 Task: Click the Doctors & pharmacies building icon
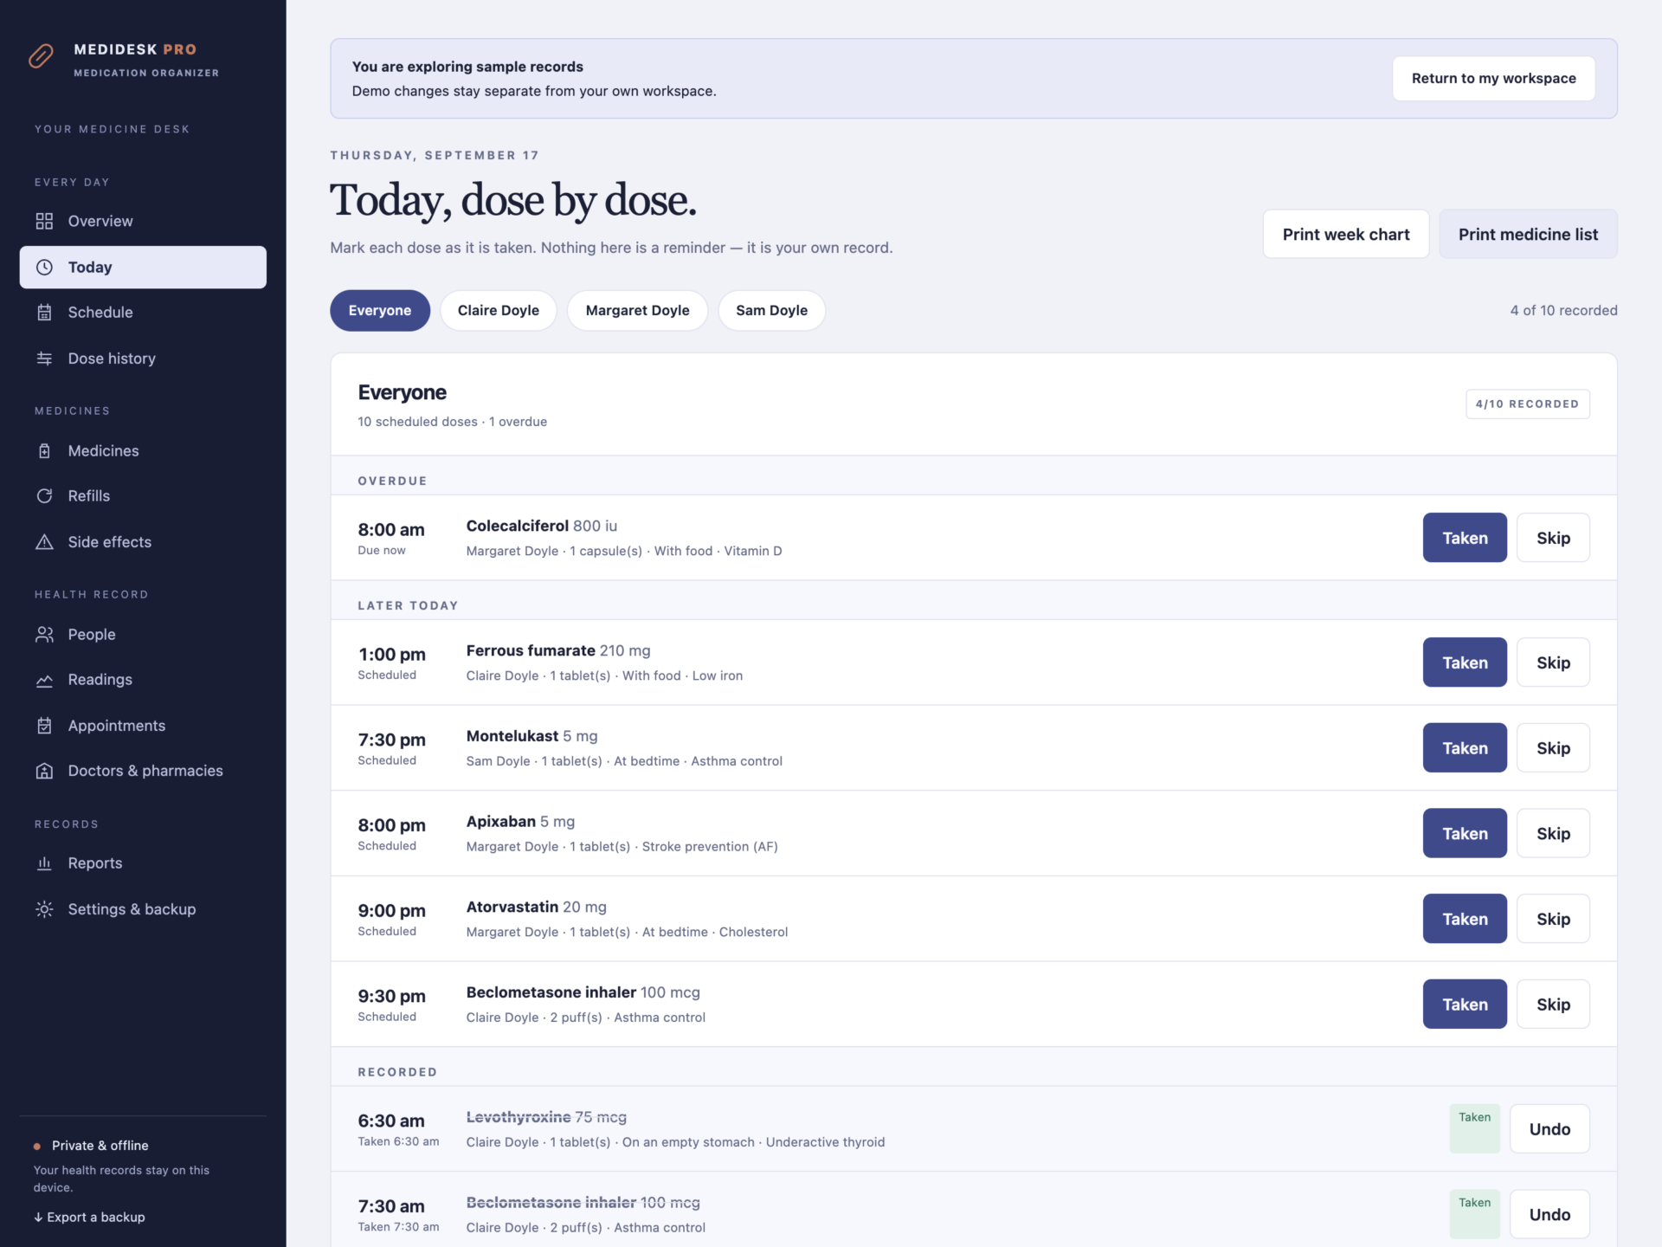[x=44, y=771]
